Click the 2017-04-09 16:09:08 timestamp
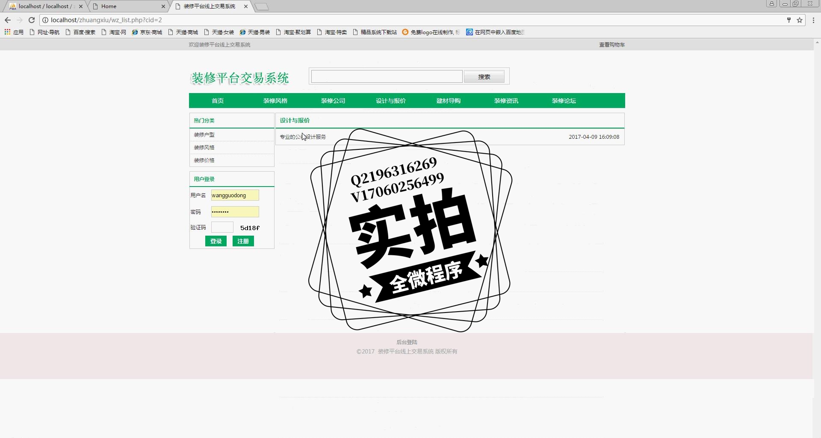This screenshot has height=438, width=821. coord(594,137)
